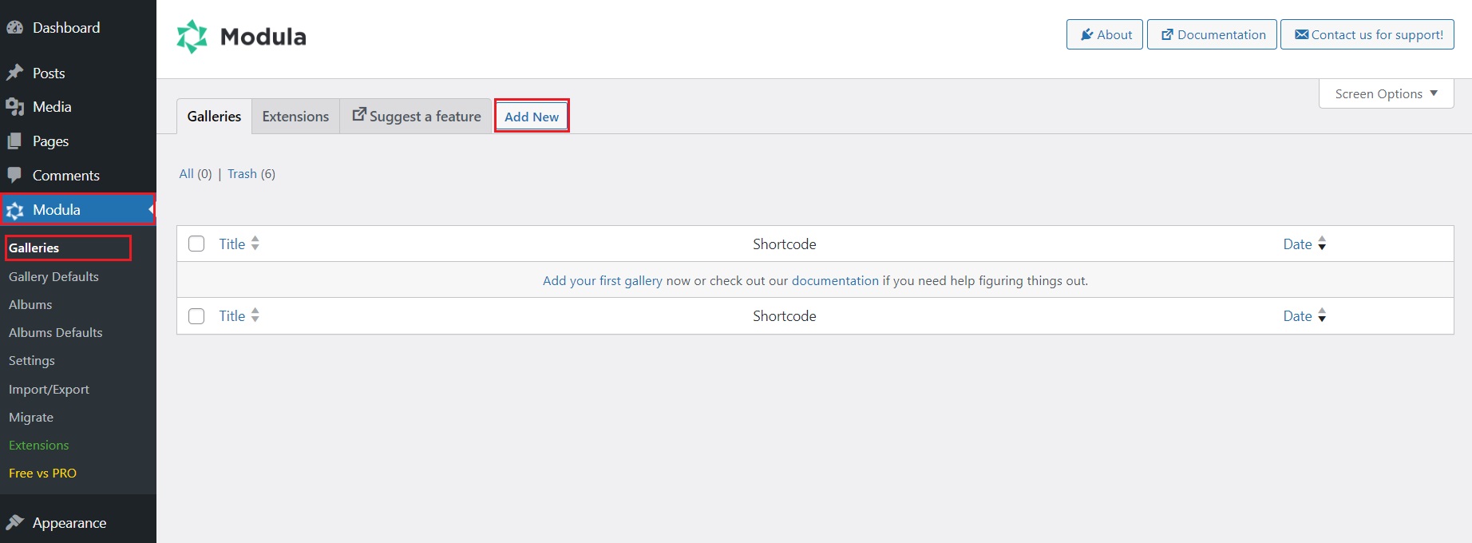This screenshot has width=1472, height=543.
Task: Click the Add New gallery button
Action: point(532,117)
